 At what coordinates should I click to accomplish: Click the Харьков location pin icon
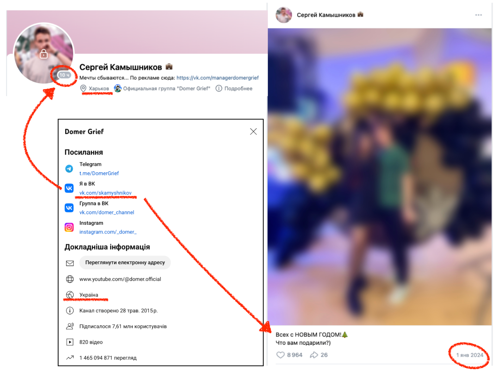83,88
